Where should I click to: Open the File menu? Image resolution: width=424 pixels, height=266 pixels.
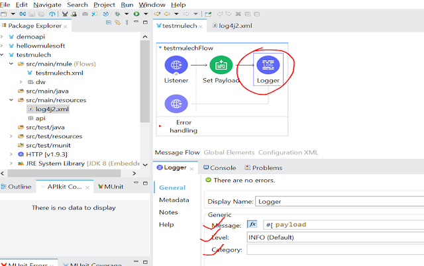pyautogui.click(x=5, y=5)
